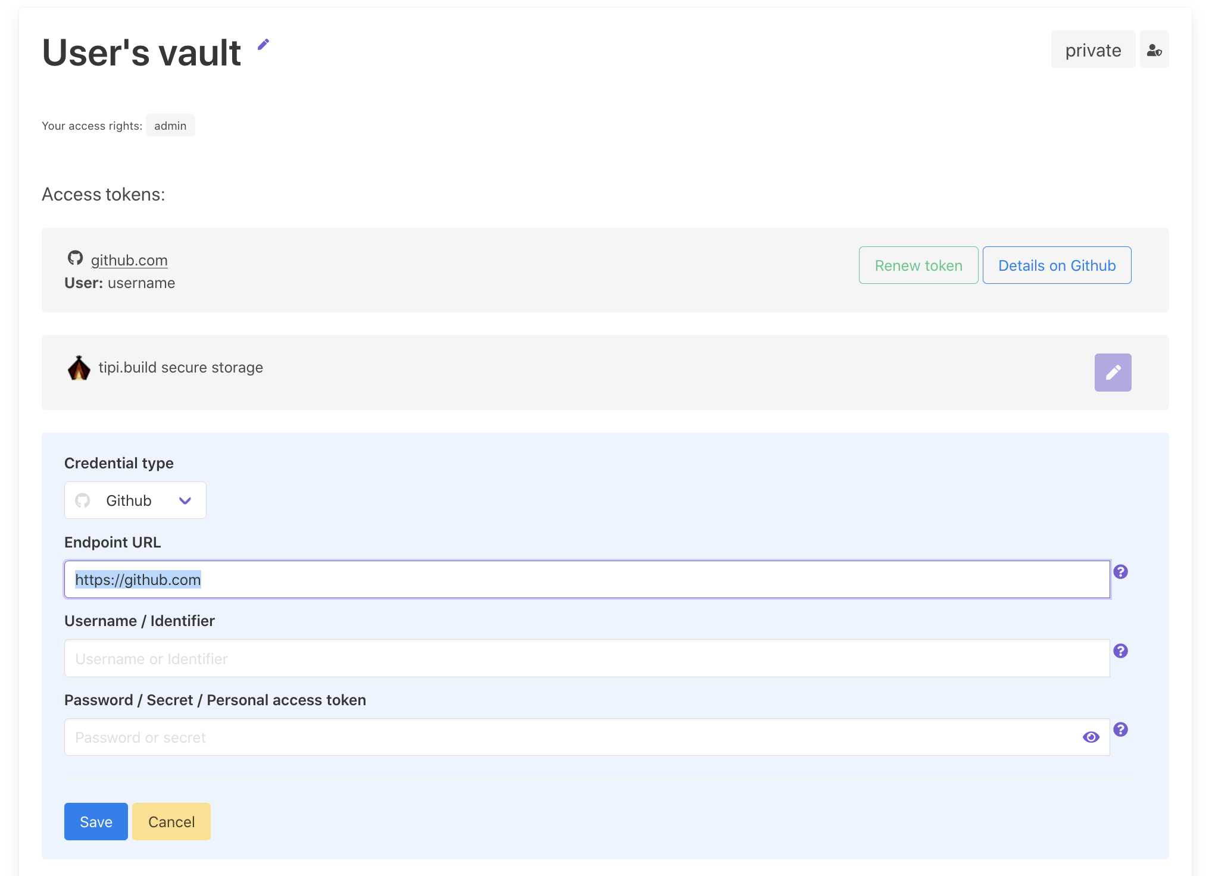Open the github.com link
This screenshot has height=876, width=1206.
[x=129, y=259]
